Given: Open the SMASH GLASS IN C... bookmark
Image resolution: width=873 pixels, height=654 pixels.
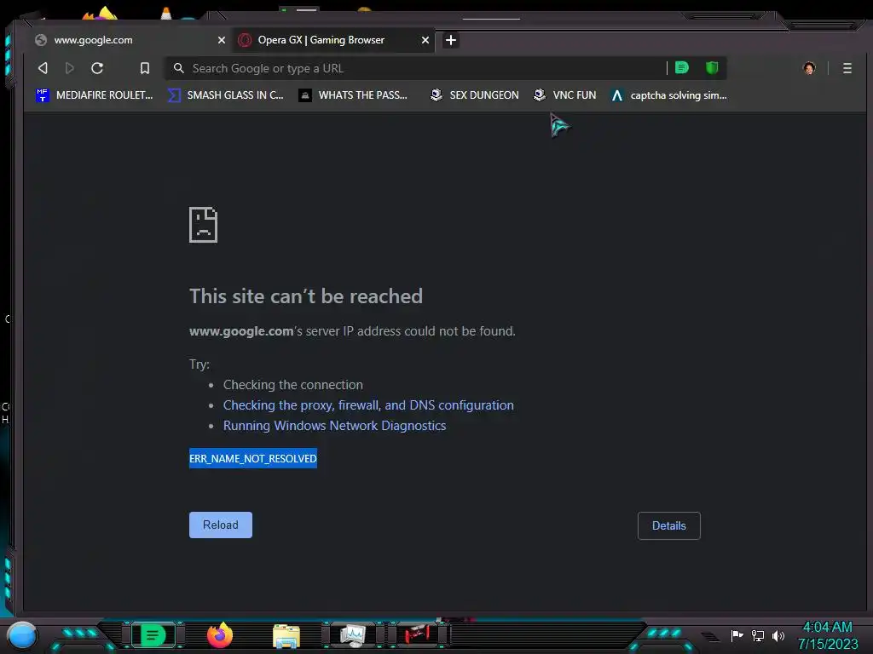Looking at the screenshot, I should tap(225, 95).
